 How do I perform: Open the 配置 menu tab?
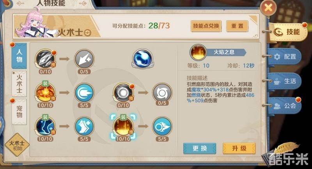(x=285, y=57)
